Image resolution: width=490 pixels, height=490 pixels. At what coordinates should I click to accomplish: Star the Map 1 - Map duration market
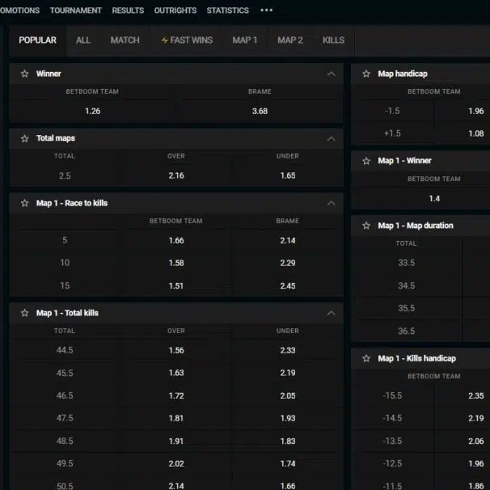pyautogui.click(x=366, y=226)
